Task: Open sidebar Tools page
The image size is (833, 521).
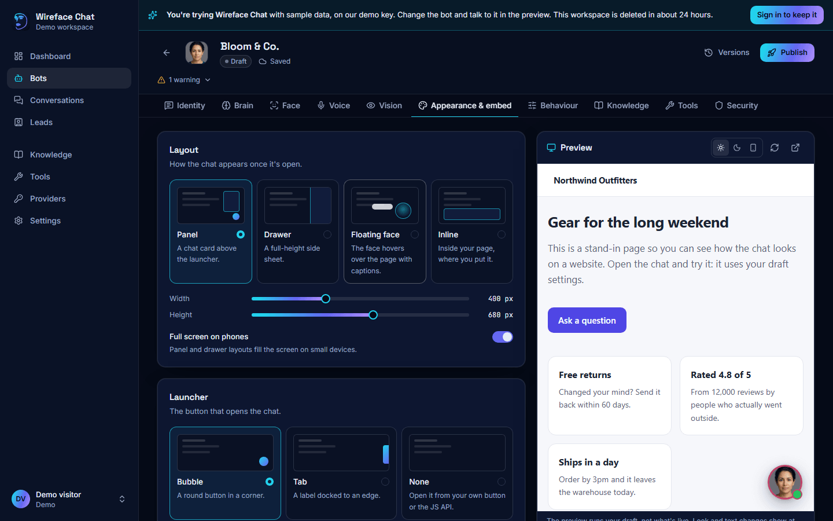Action: pyautogui.click(x=69, y=177)
